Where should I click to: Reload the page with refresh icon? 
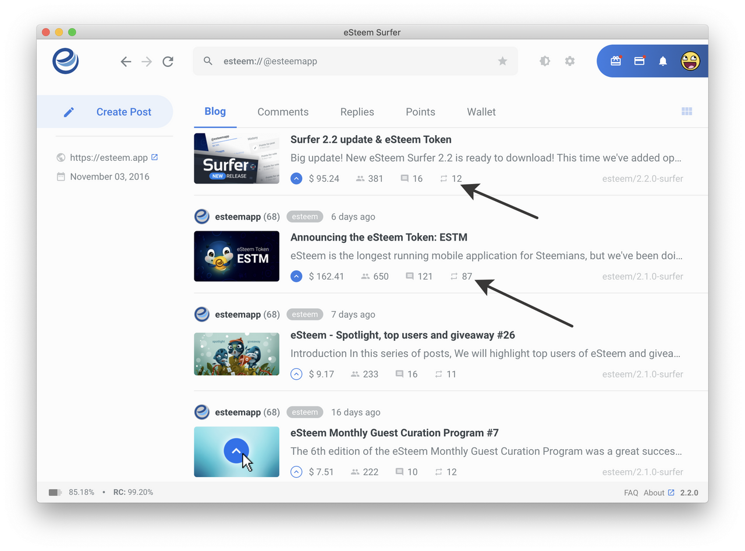[x=168, y=61]
